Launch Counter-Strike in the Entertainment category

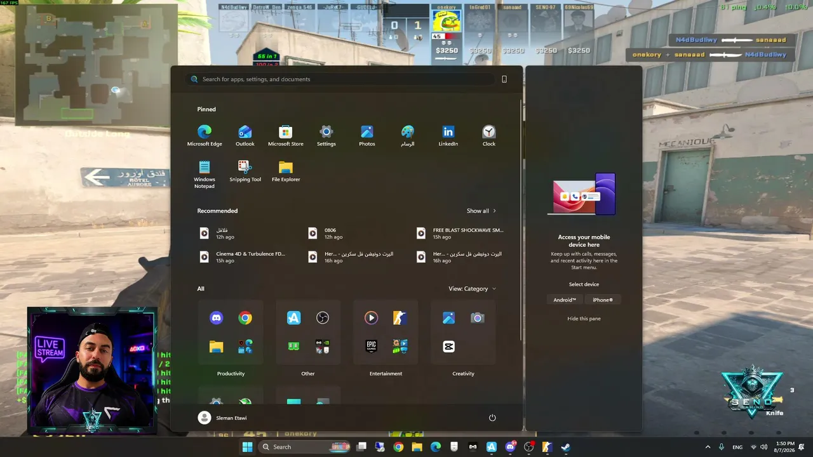pos(400,318)
